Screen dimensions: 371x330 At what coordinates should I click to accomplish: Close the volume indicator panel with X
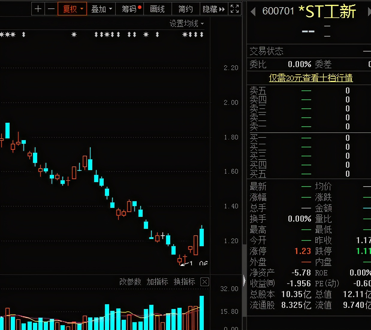204,282
